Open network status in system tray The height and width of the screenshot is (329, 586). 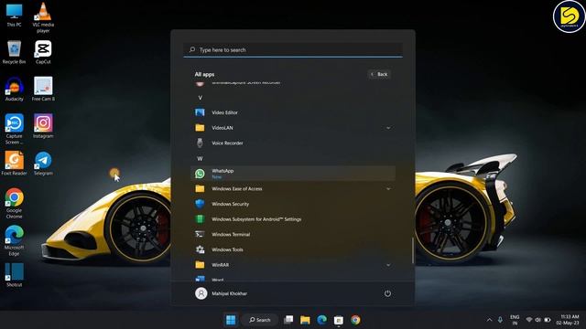[x=529, y=320]
